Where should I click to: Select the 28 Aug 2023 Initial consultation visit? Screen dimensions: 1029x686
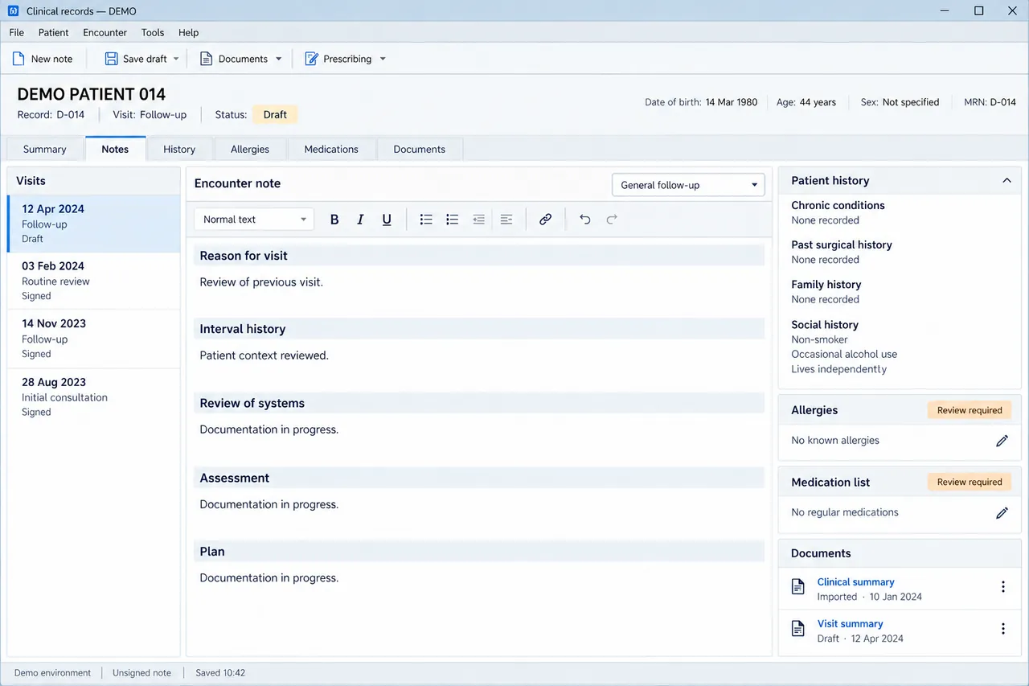tap(93, 396)
